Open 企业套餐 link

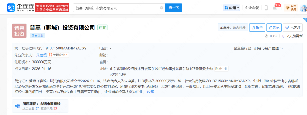click(x=252, y=8)
